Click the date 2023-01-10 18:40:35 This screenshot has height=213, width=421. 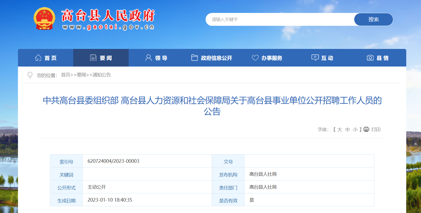tap(110, 200)
